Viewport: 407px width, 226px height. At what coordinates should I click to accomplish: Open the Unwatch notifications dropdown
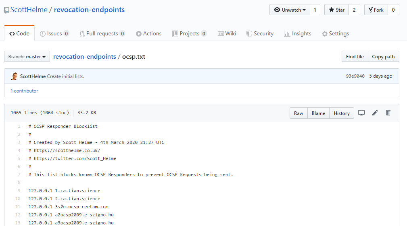290,10
